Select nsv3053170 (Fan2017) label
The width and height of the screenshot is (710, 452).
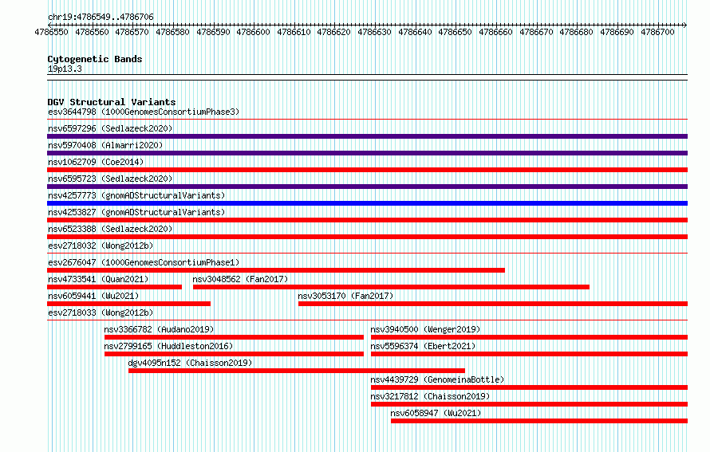(345, 296)
